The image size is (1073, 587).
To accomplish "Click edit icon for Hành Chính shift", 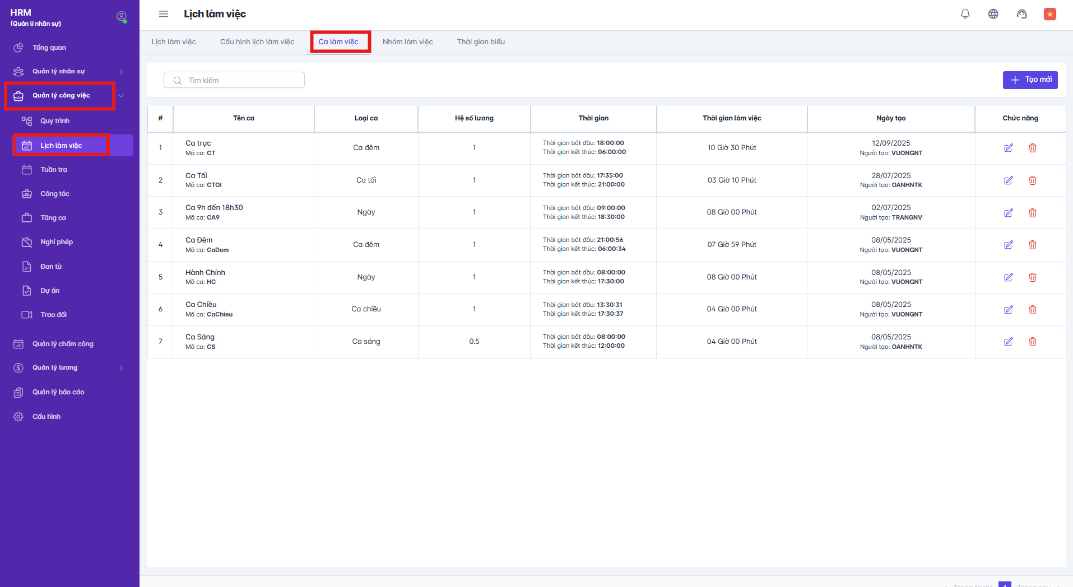I will click(1008, 277).
